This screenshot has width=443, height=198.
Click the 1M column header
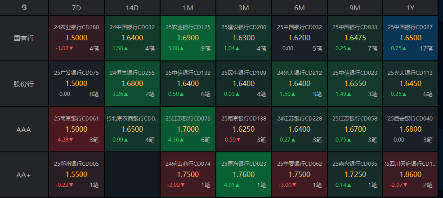pos(188,8)
